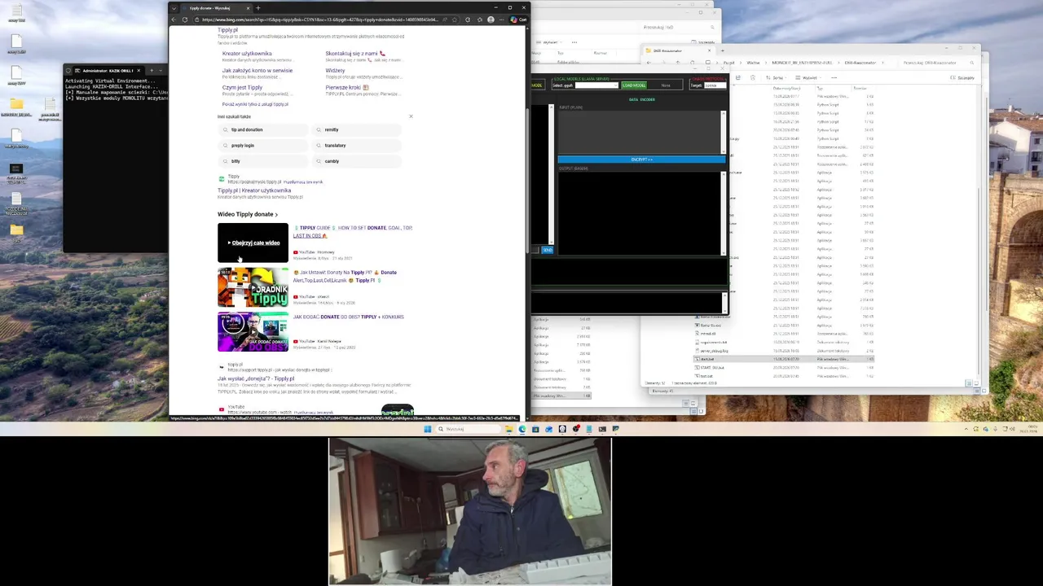Add this page to favorites with the star

[x=455, y=20]
